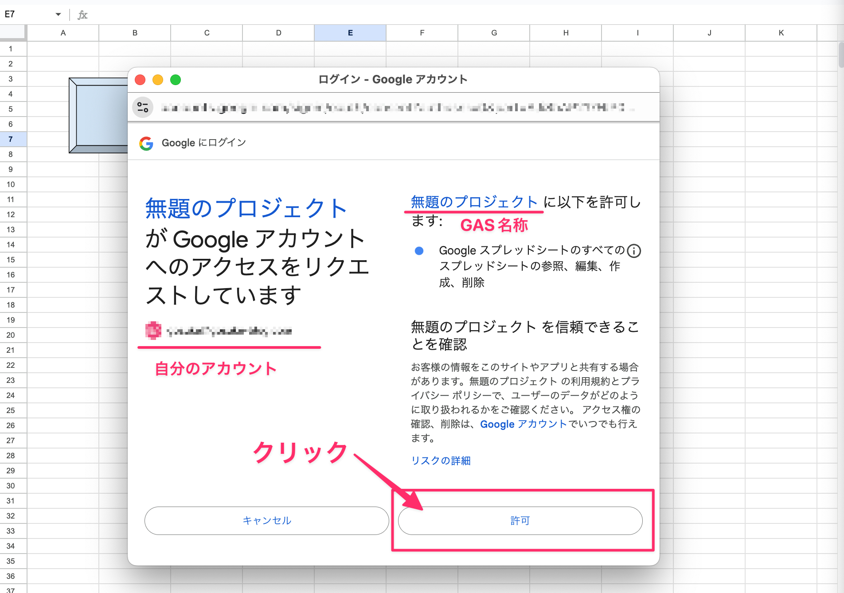Click the large 無題のプロジェクト title on the left
Screen dimensions: 844x593
(246, 209)
